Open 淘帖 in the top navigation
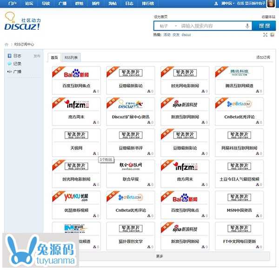Image resolution: width=279 pixels, height=270 pixels. pyautogui.click(x=113, y=4)
